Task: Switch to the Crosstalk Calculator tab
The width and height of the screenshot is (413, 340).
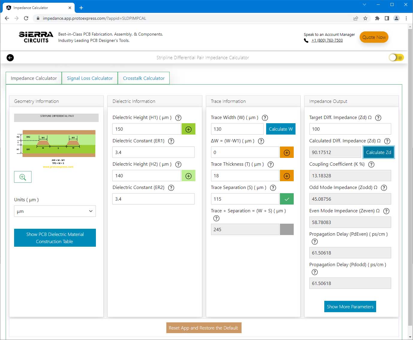Action: 144,78
